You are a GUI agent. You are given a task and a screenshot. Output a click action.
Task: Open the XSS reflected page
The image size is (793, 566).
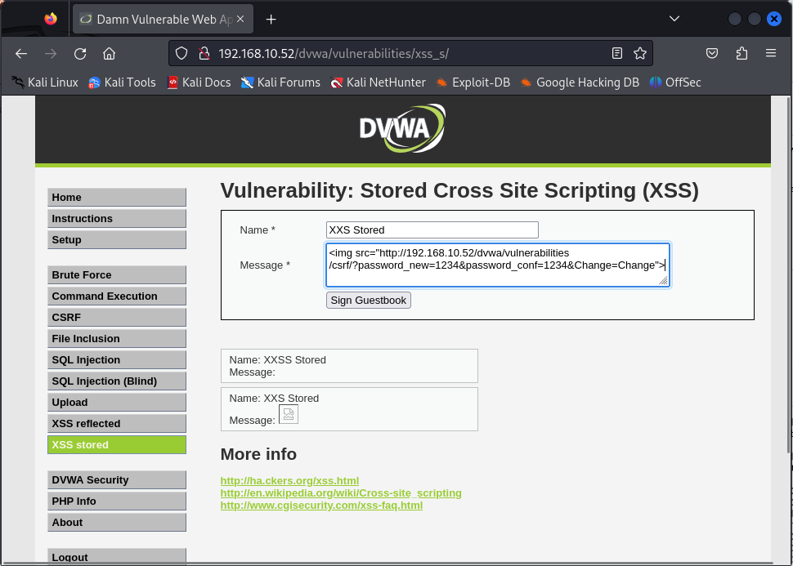117,424
